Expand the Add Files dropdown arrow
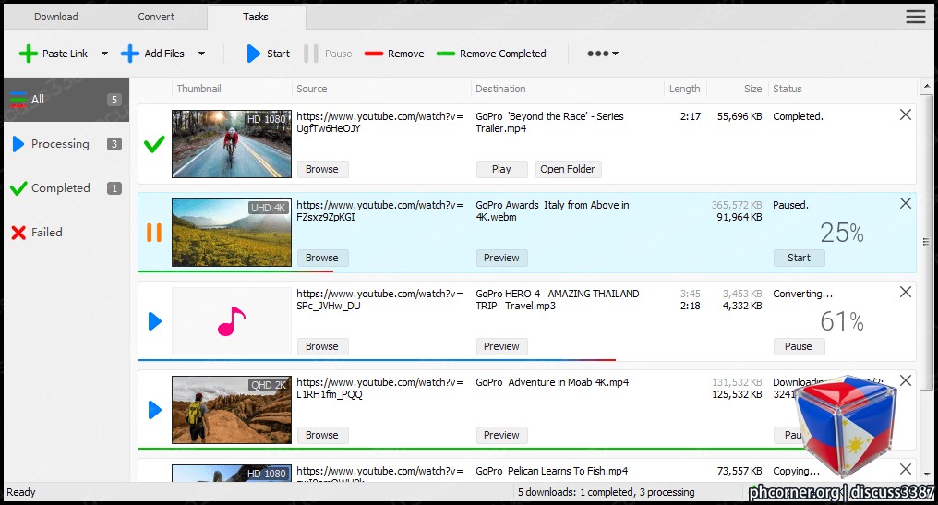 click(201, 54)
